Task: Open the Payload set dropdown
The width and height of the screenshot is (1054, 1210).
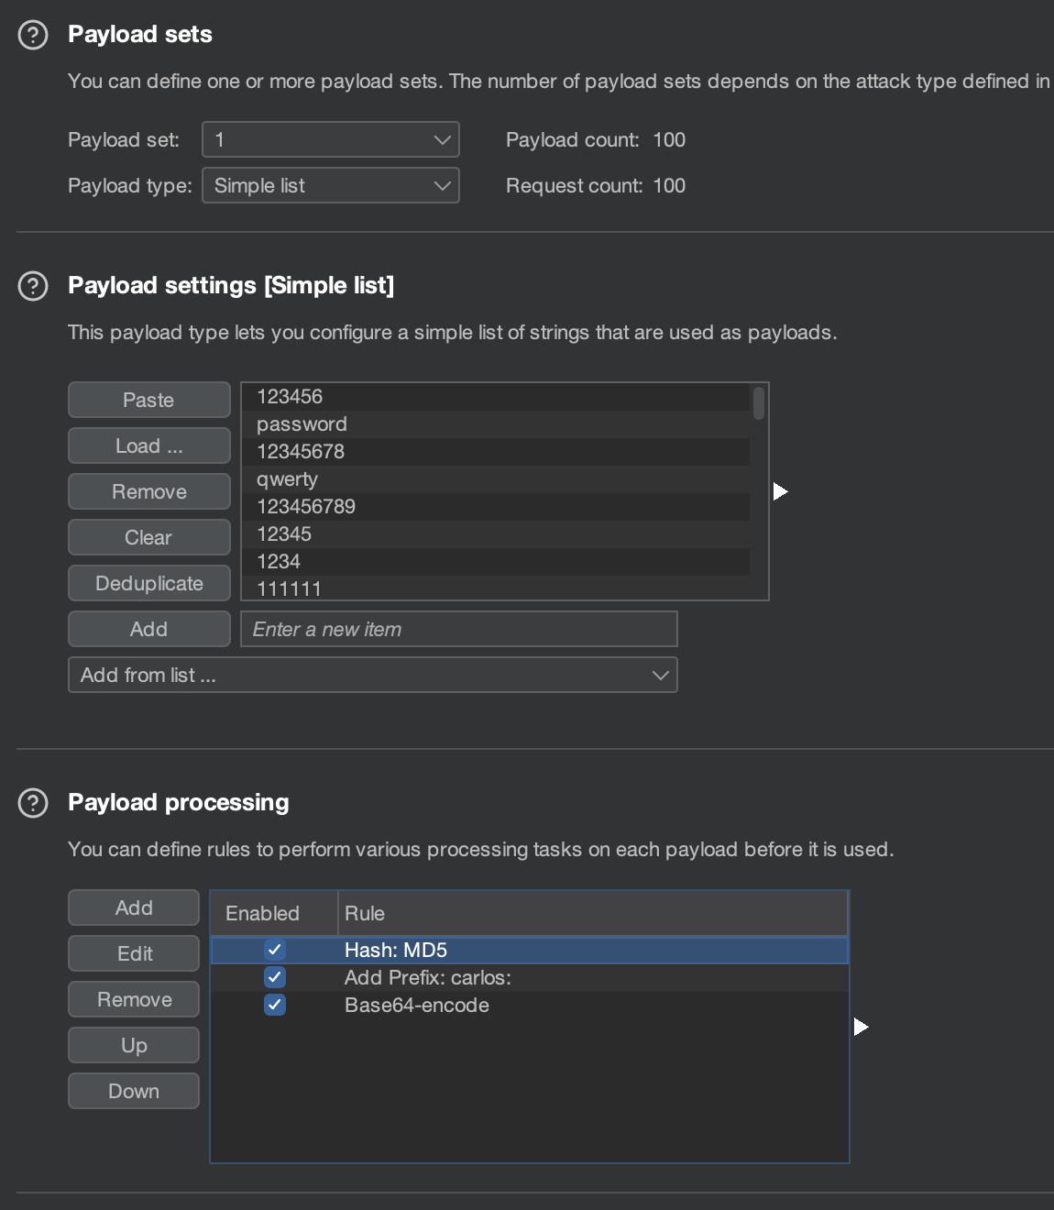Action: pos(330,140)
